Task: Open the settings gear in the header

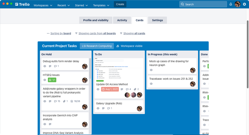Action: click(x=245, y=4)
